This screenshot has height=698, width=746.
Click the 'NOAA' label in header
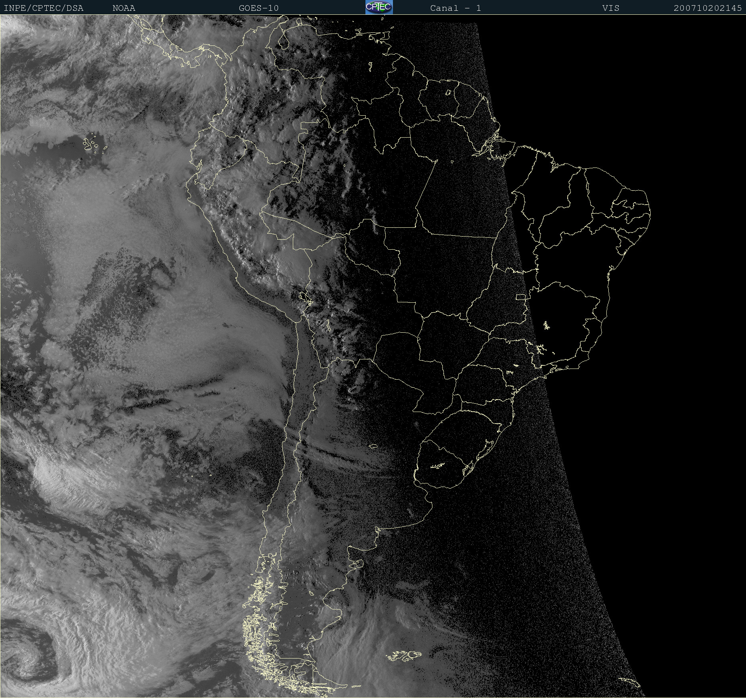[124, 8]
